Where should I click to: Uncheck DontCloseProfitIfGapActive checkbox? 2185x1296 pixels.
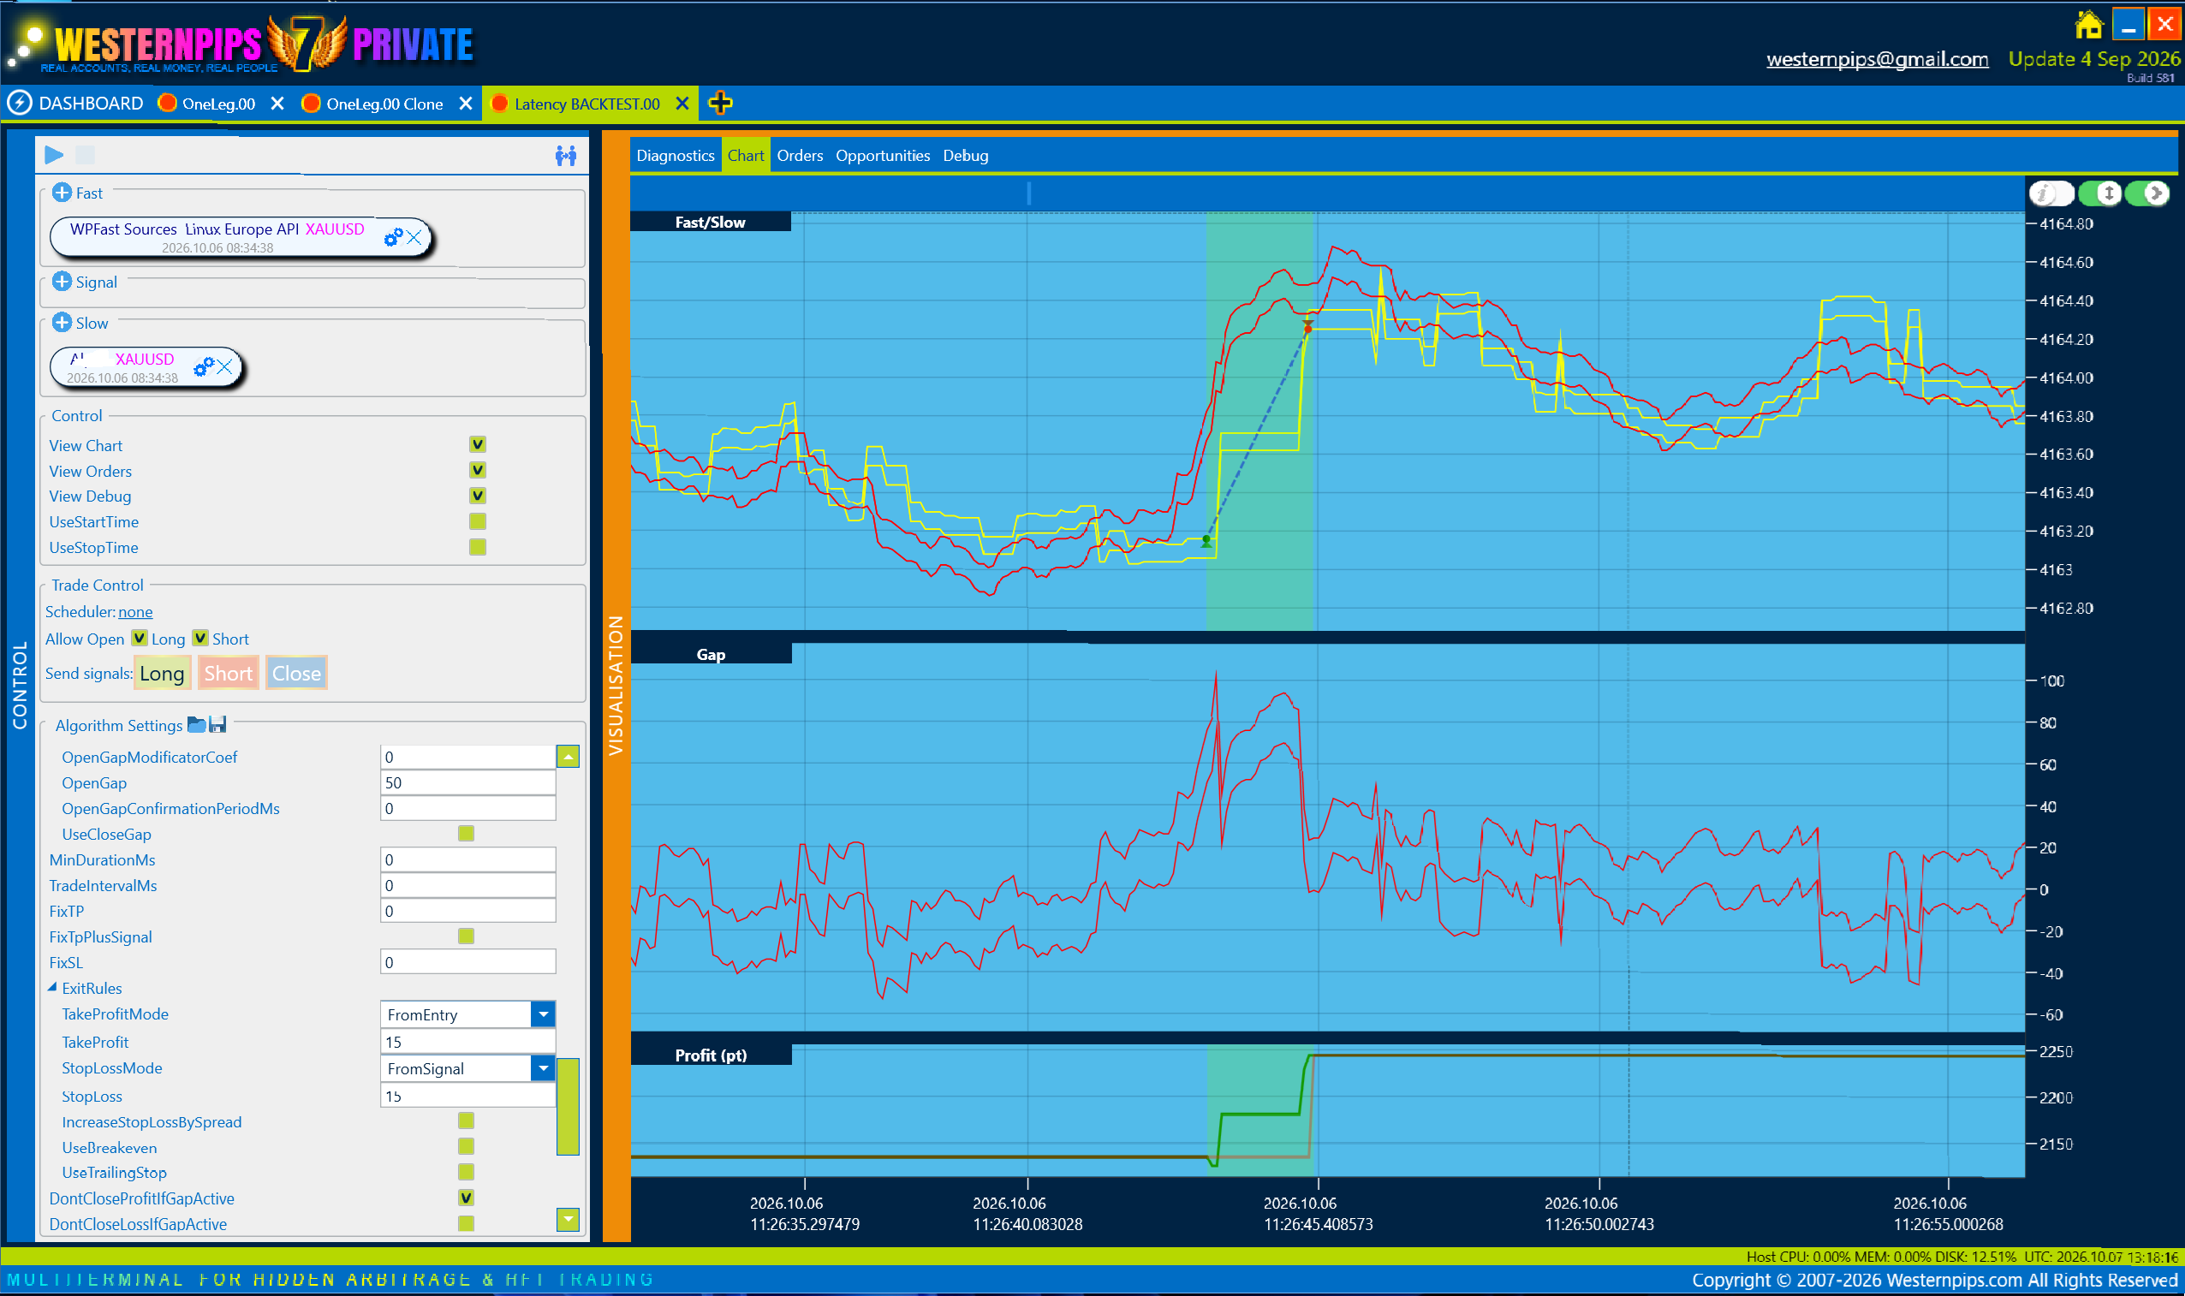467,1198
